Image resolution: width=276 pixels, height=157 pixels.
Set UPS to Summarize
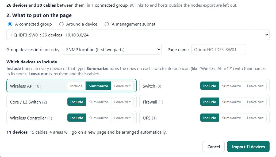pyautogui.click(x=231, y=118)
